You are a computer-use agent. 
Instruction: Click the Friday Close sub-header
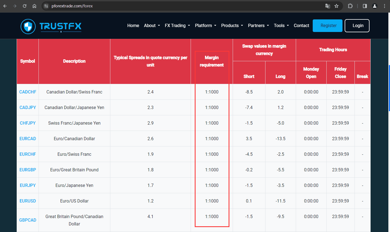tap(340, 73)
